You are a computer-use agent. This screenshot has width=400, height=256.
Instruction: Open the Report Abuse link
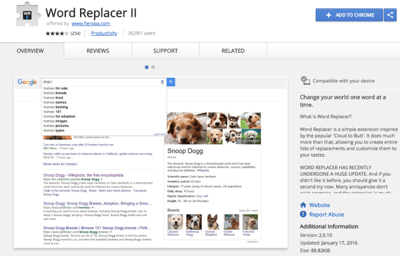coord(326,214)
